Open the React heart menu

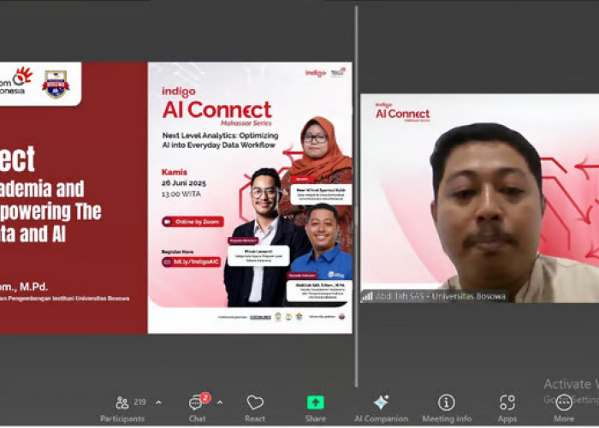tap(255, 402)
